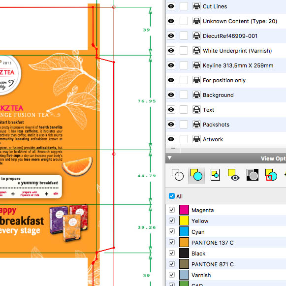Hide the Cut Lines layer
The image size is (286, 286).
point(171,6)
